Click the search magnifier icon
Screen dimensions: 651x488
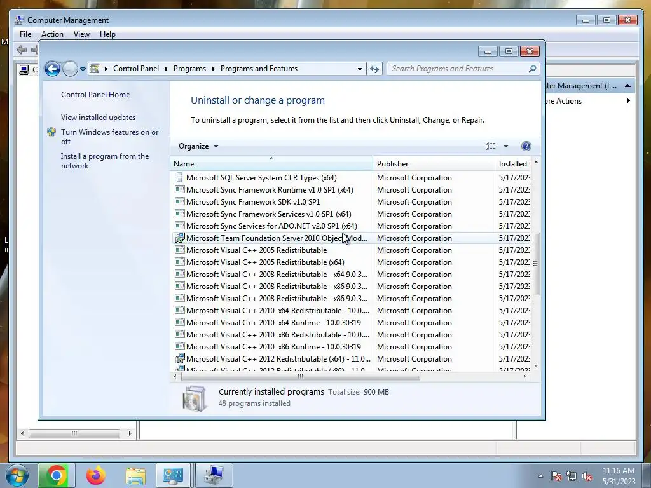[x=532, y=69]
